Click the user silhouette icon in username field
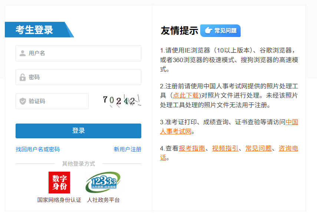The height and width of the screenshot is (216, 317). click(23, 53)
